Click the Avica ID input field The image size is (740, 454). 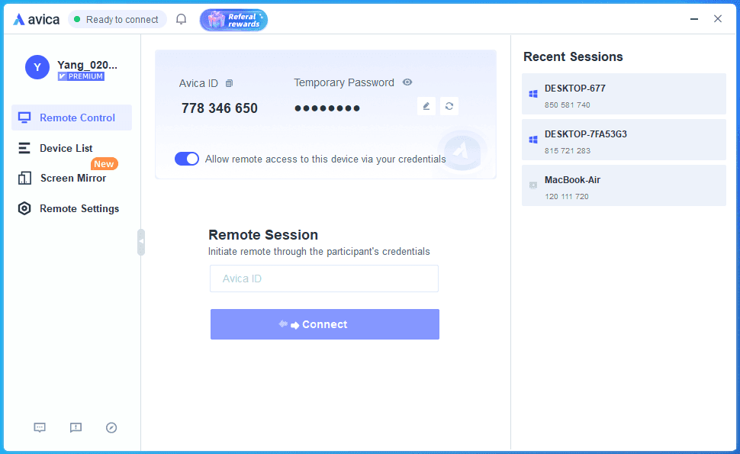click(x=324, y=279)
